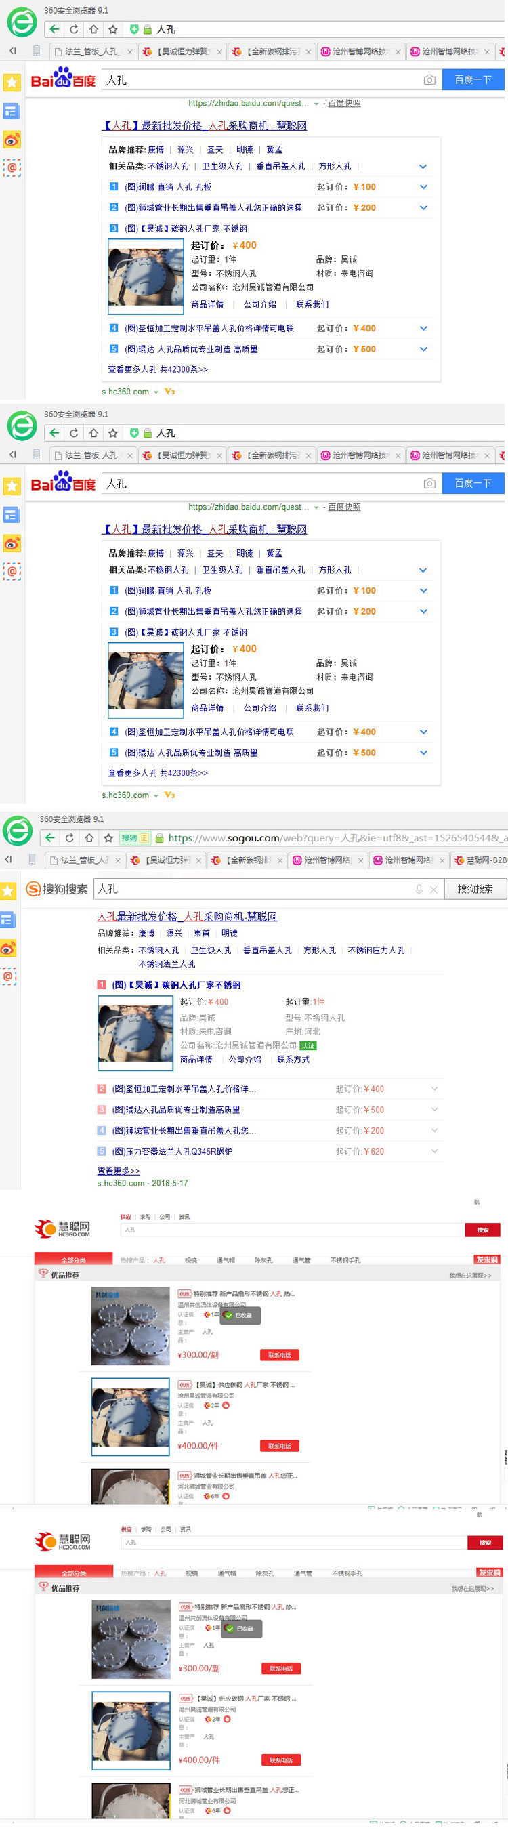
Task: Switch to the 慧聪网-B2B browser tab
Action: tap(480, 860)
